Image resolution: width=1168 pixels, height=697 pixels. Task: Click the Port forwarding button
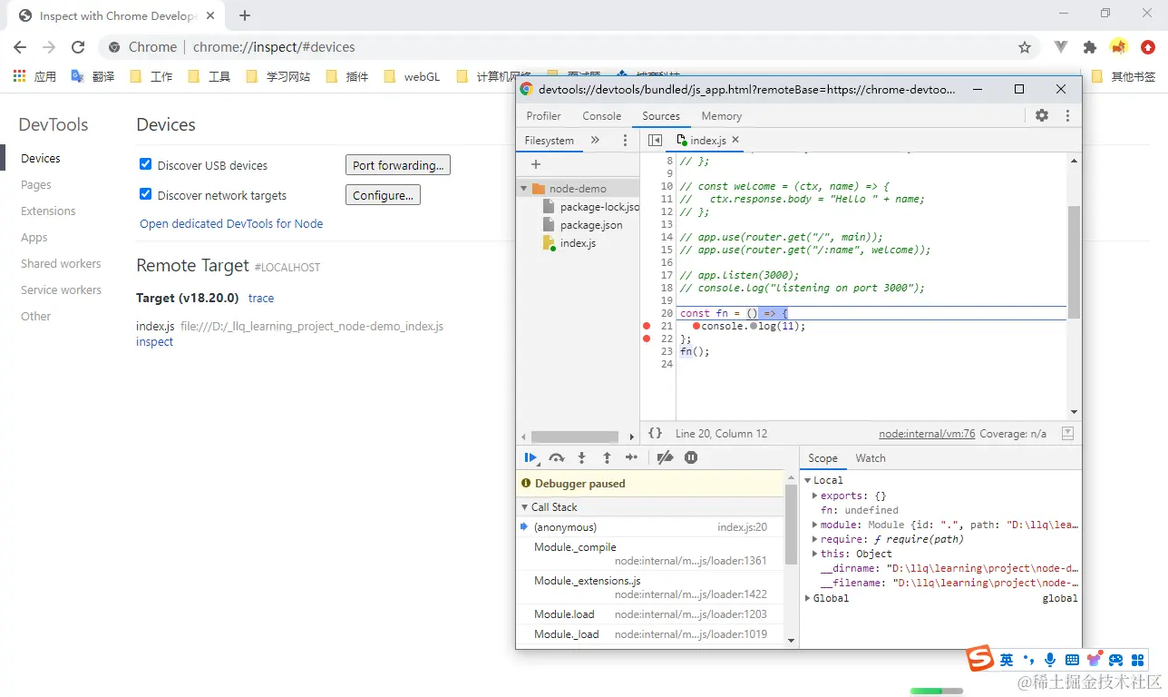[397, 165]
